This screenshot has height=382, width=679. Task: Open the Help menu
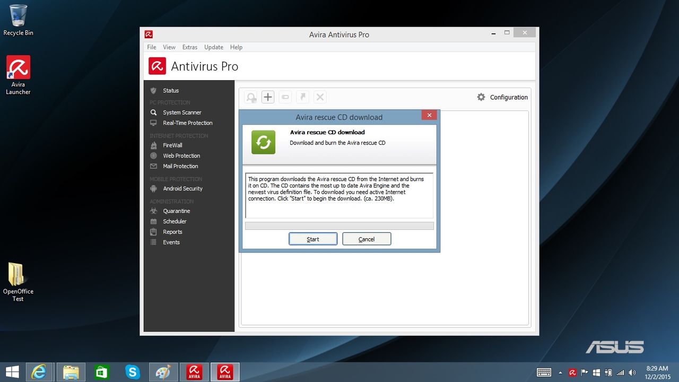(x=236, y=47)
